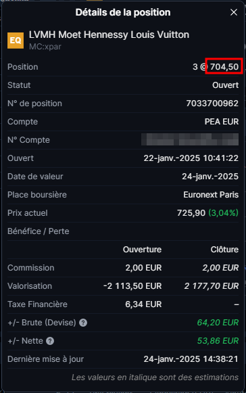This screenshot has height=393, width=246.
Task: Click the -2 113,50 EUR opening valuation
Action: pos(132,286)
